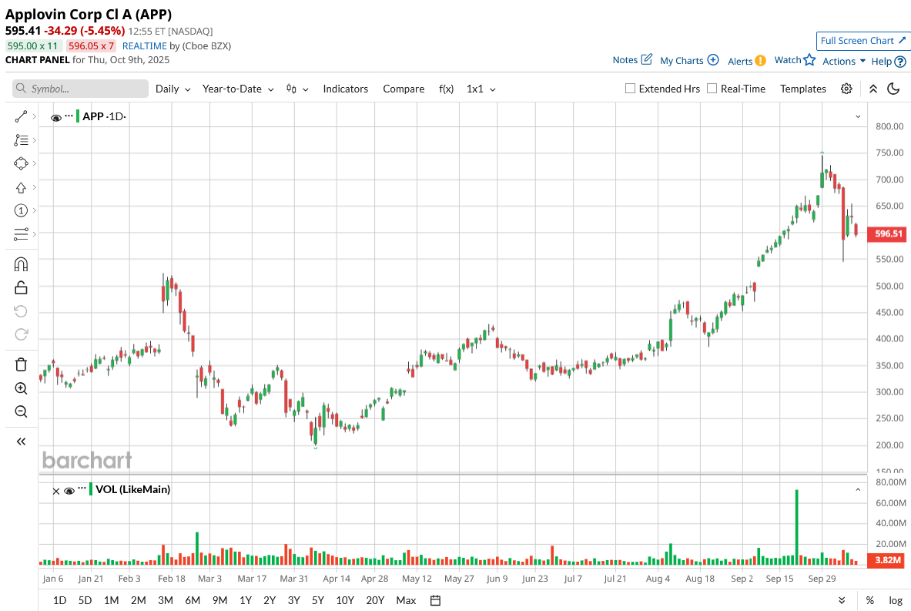Select the 20Y time range
This screenshot has width=911, height=611.
click(375, 600)
